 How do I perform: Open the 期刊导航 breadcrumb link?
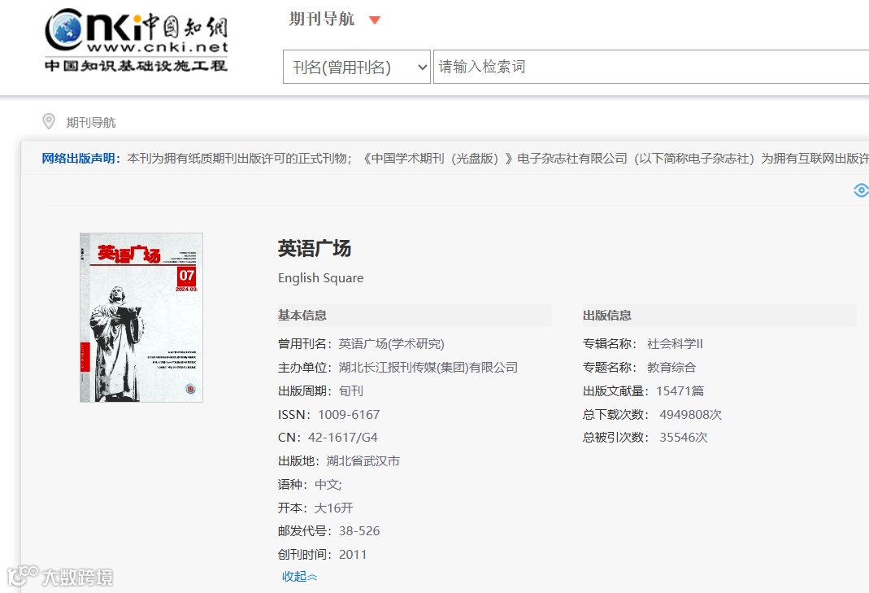[91, 123]
